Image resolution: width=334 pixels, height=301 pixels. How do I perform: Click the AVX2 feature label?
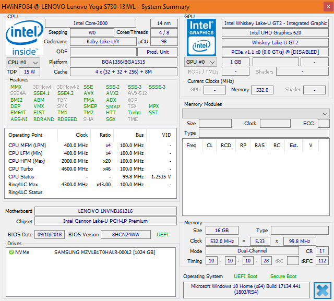[x=112, y=93]
